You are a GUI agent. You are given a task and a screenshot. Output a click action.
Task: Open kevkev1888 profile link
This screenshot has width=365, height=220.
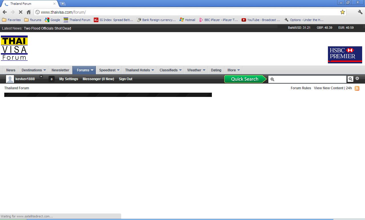pyautogui.click(x=25, y=79)
